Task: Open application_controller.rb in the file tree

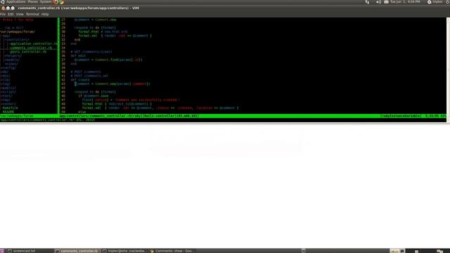Action: 34,44
